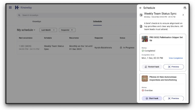Click the search magnifier icon
195x110 pixels.
pos(19,15)
